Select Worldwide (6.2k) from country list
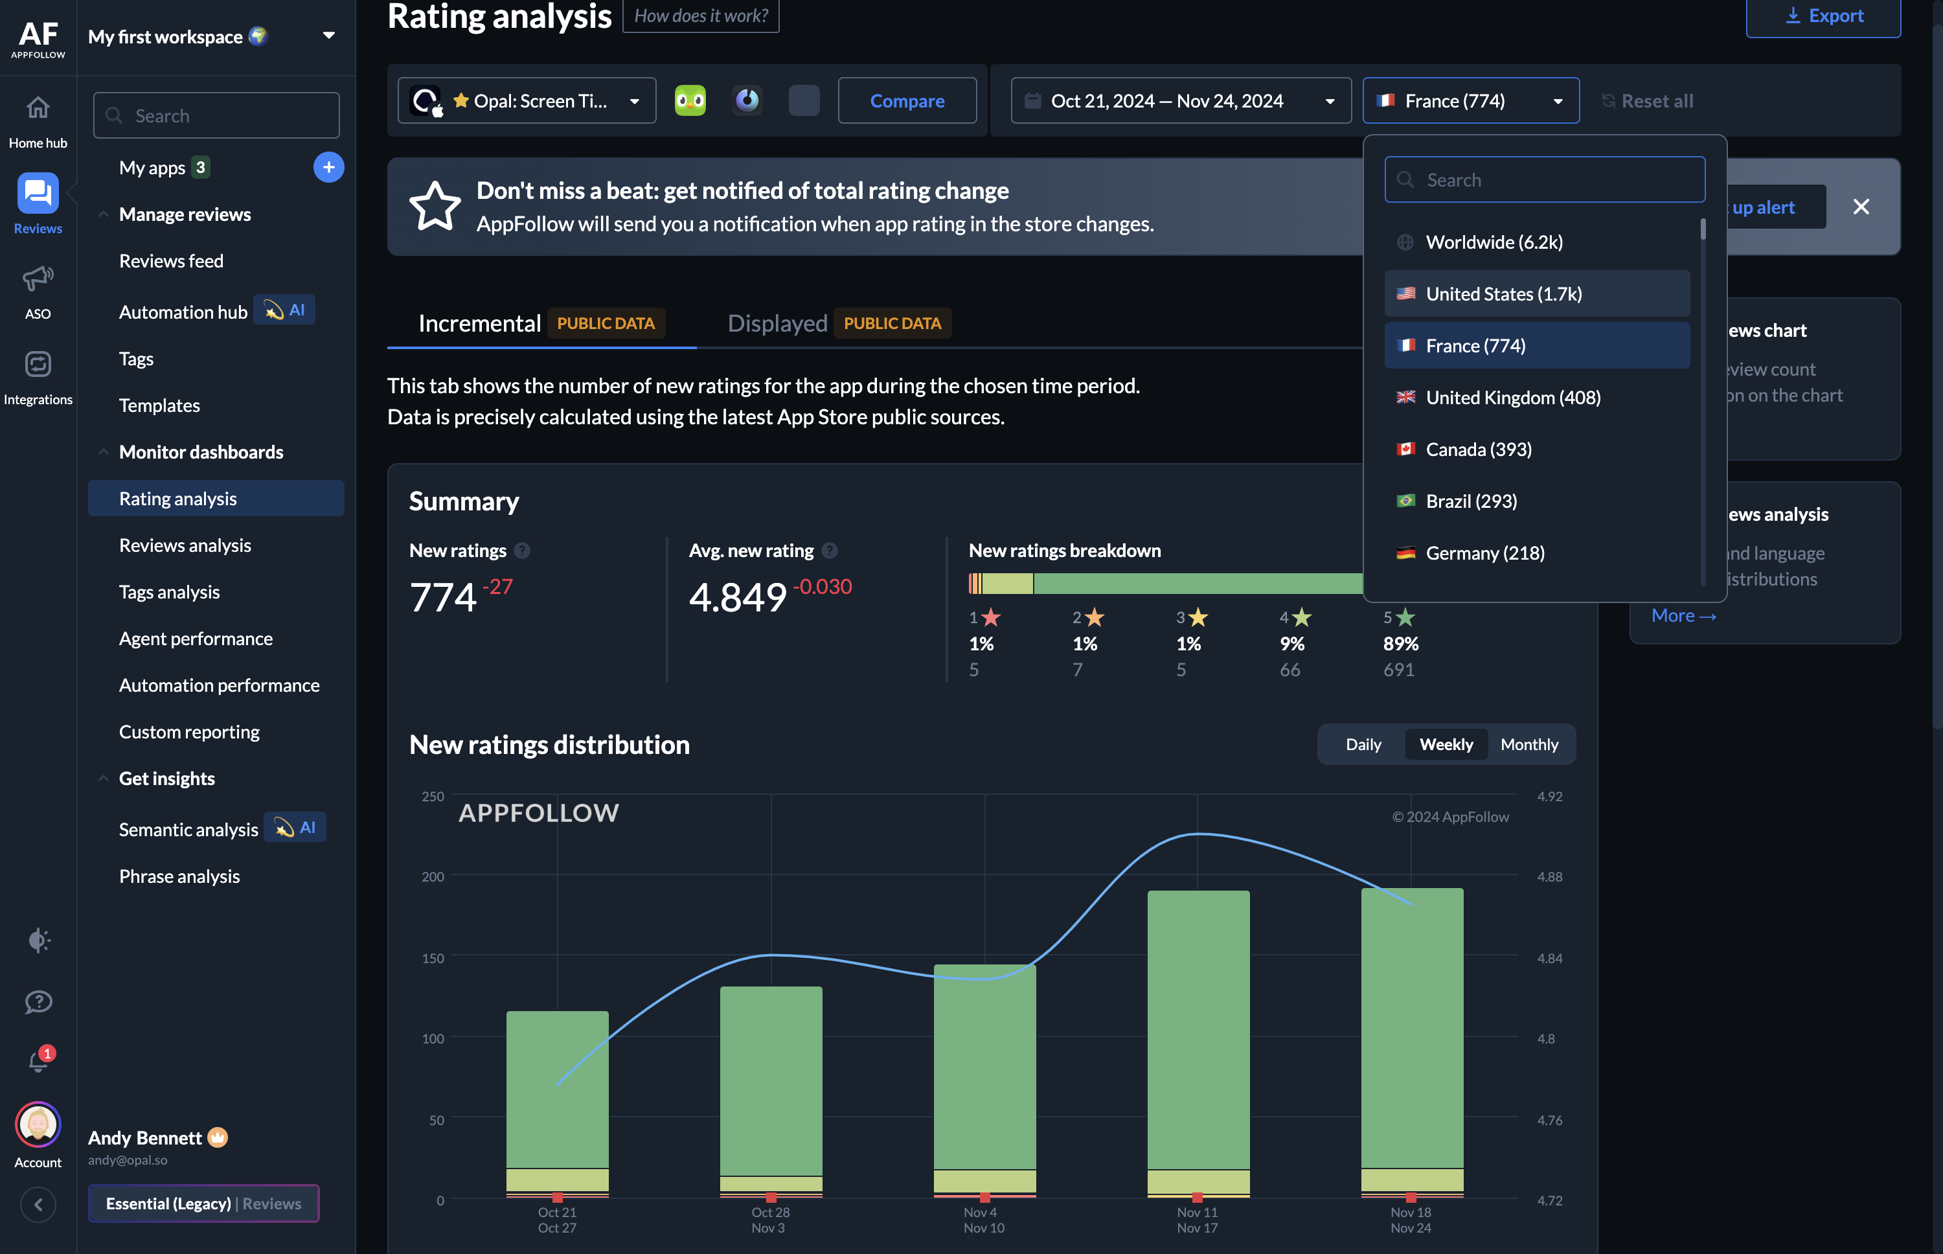Image resolution: width=1943 pixels, height=1254 pixels. pyautogui.click(x=1536, y=242)
